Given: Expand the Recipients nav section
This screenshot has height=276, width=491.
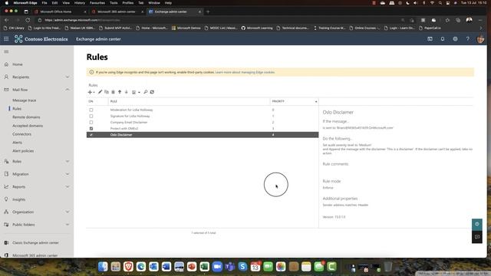Looking at the screenshot, I should pyautogui.click(x=68, y=77).
